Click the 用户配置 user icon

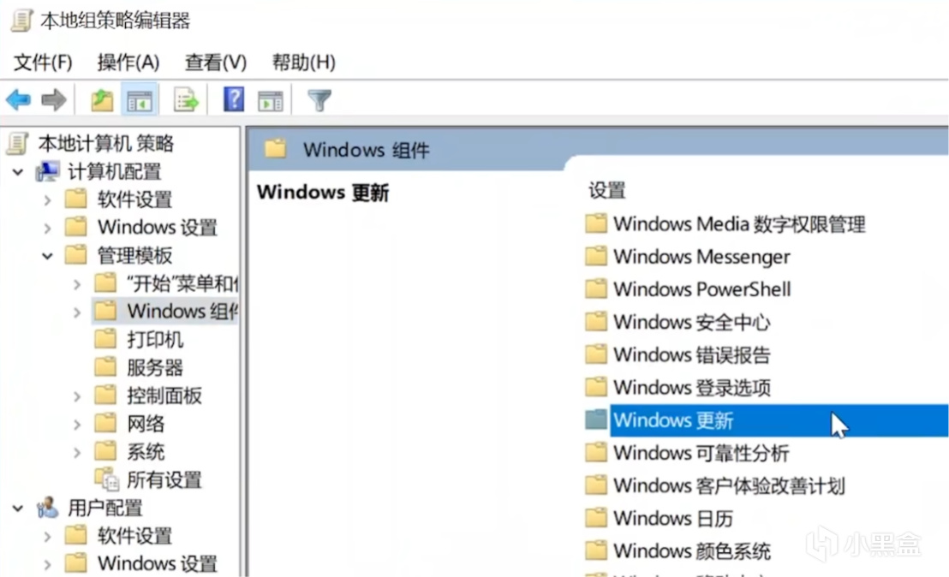click(x=47, y=508)
